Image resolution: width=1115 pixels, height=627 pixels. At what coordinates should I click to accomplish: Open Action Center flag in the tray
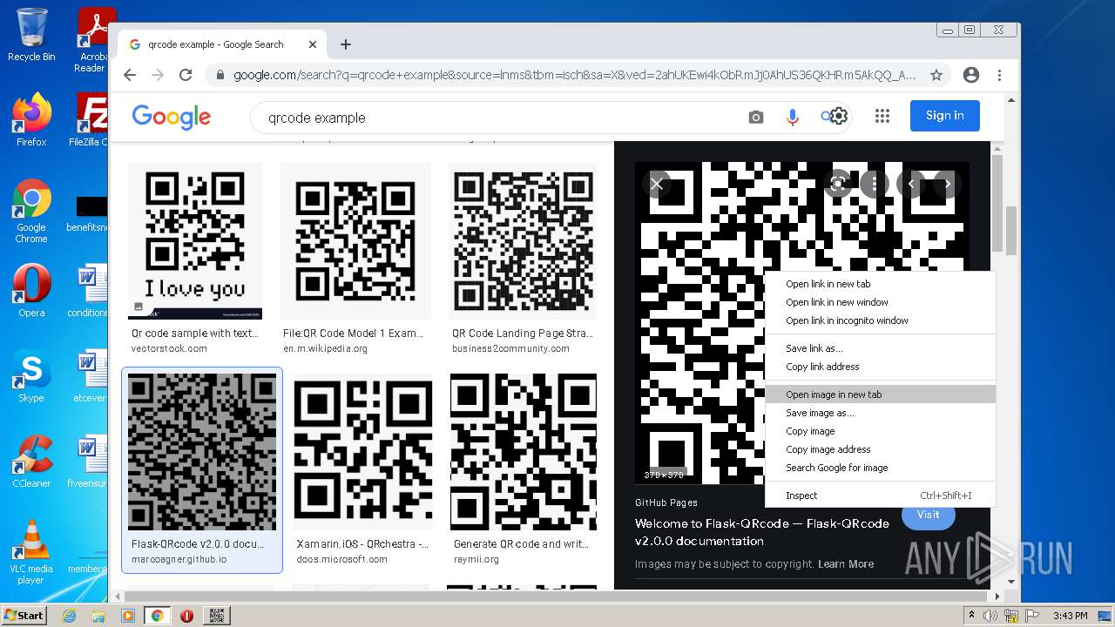pyautogui.click(x=1031, y=616)
